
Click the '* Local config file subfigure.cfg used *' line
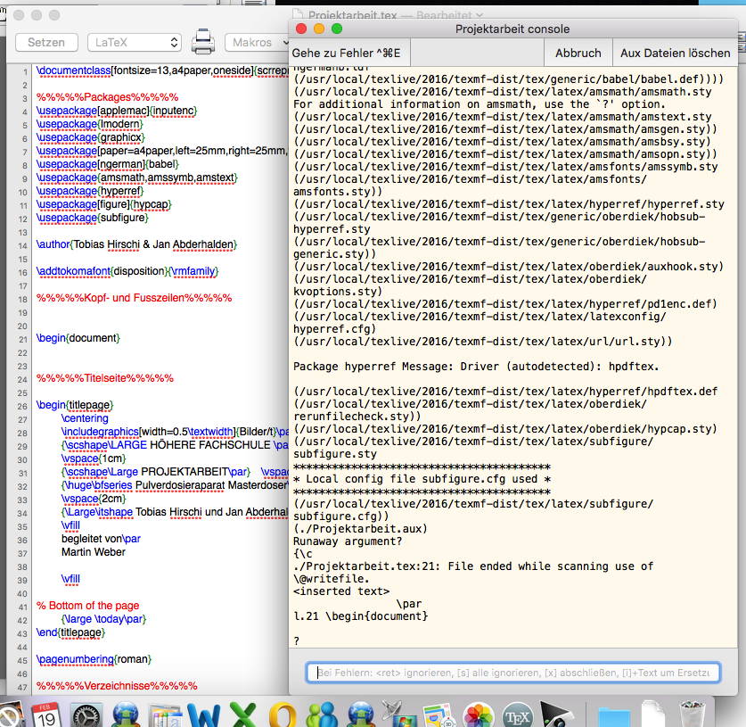[x=422, y=479]
